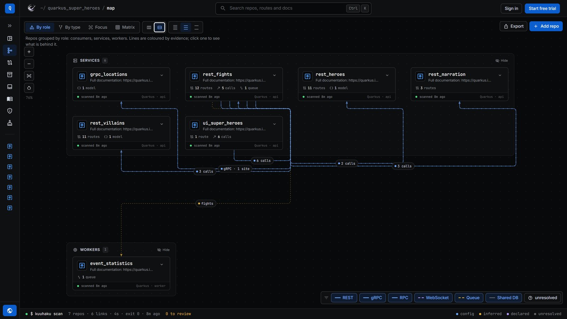
Task: Open the dashboard layout icon in sidebar
Action: pos(10,38)
